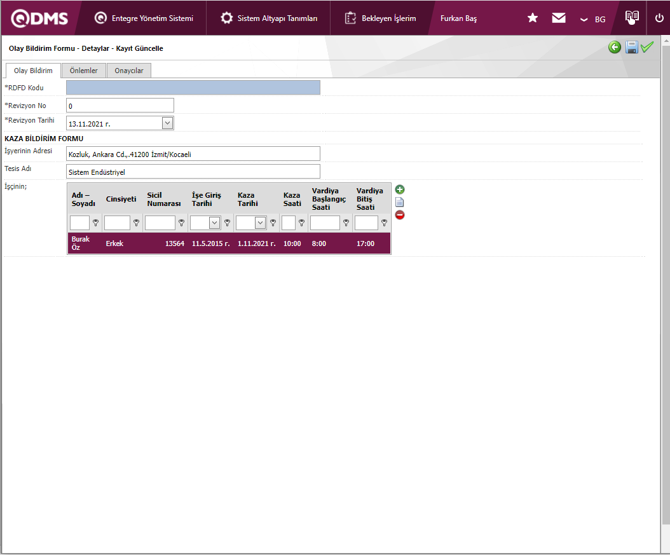The width and height of the screenshot is (670, 555).
Task: Click the Cinsiyeti filter input
Action: (117, 223)
